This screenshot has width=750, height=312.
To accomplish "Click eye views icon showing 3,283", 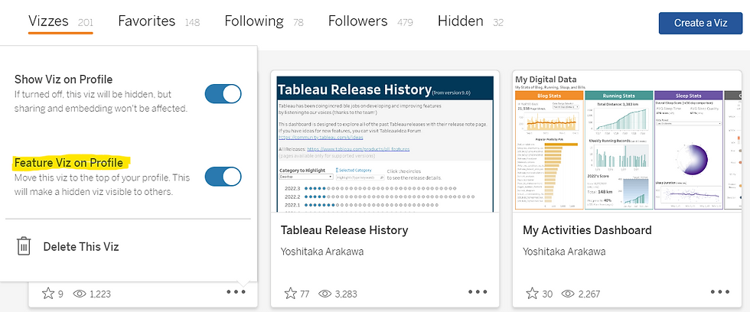I will (324, 294).
